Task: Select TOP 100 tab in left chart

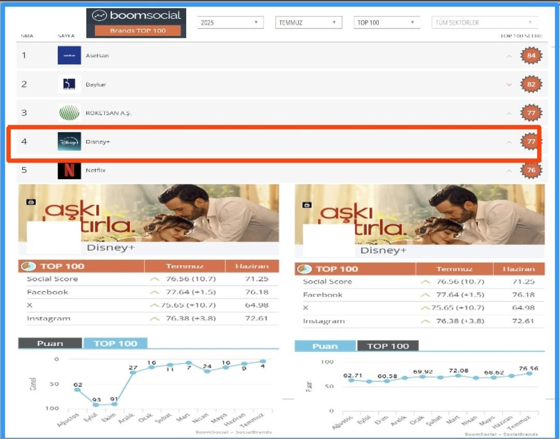Action: [x=115, y=343]
